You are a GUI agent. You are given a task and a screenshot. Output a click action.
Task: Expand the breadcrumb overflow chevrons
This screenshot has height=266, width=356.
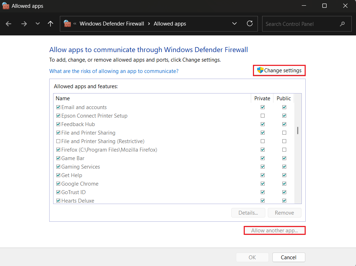pyautogui.click(x=75, y=24)
